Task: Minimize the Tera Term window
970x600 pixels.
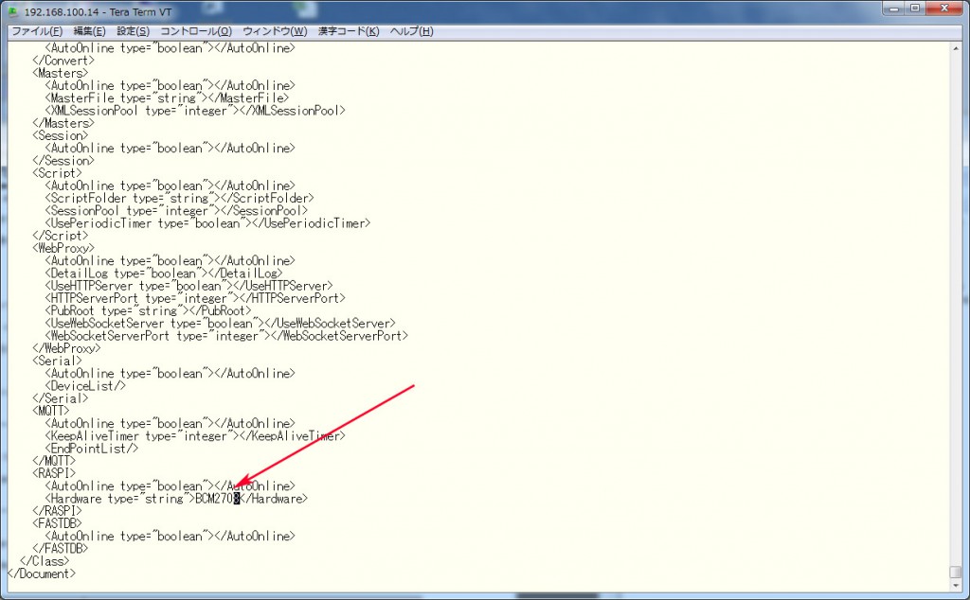Action: pos(893,9)
